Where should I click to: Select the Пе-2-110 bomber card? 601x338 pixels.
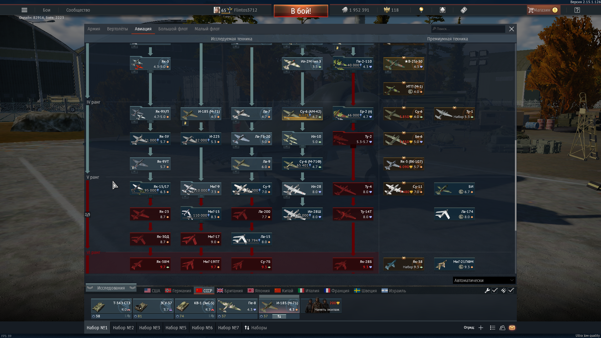pos(353,64)
